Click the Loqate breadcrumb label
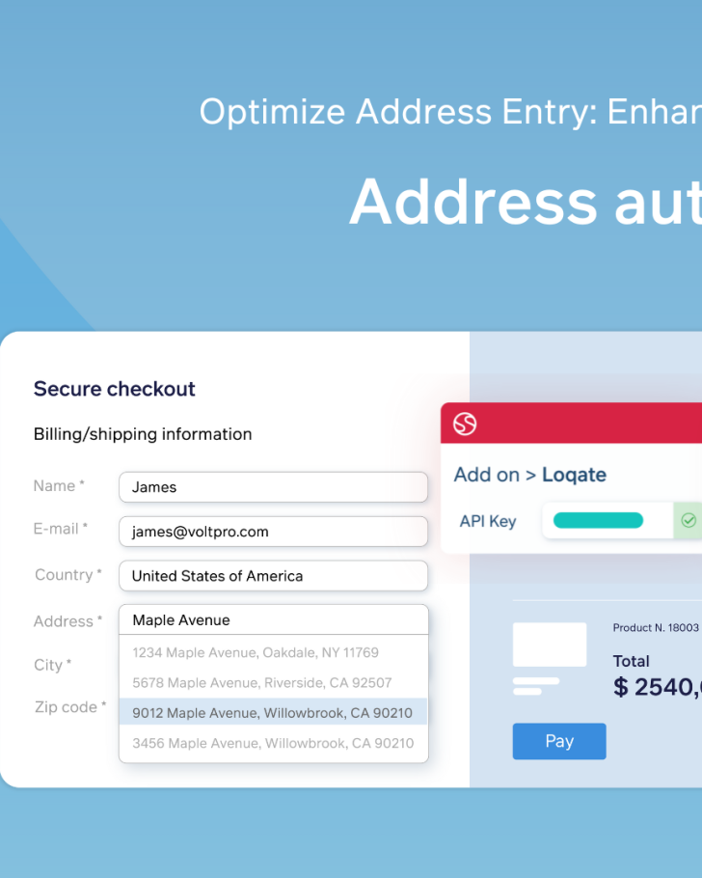The height and width of the screenshot is (878, 702). coord(574,475)
